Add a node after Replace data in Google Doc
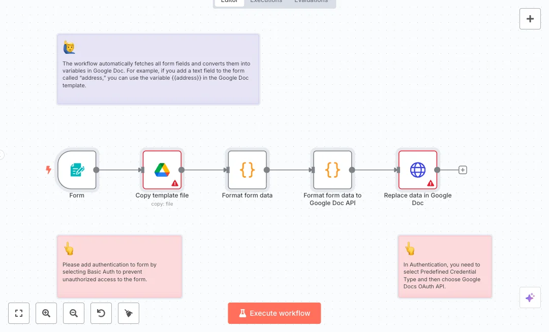The image size is (549, 332). pos(463,170)
